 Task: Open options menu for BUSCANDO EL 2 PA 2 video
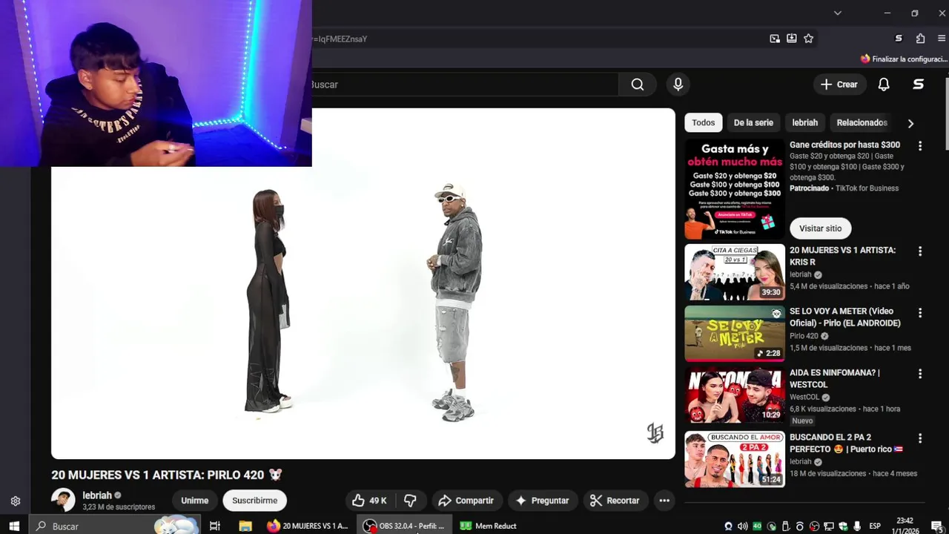tap(920, 438)
